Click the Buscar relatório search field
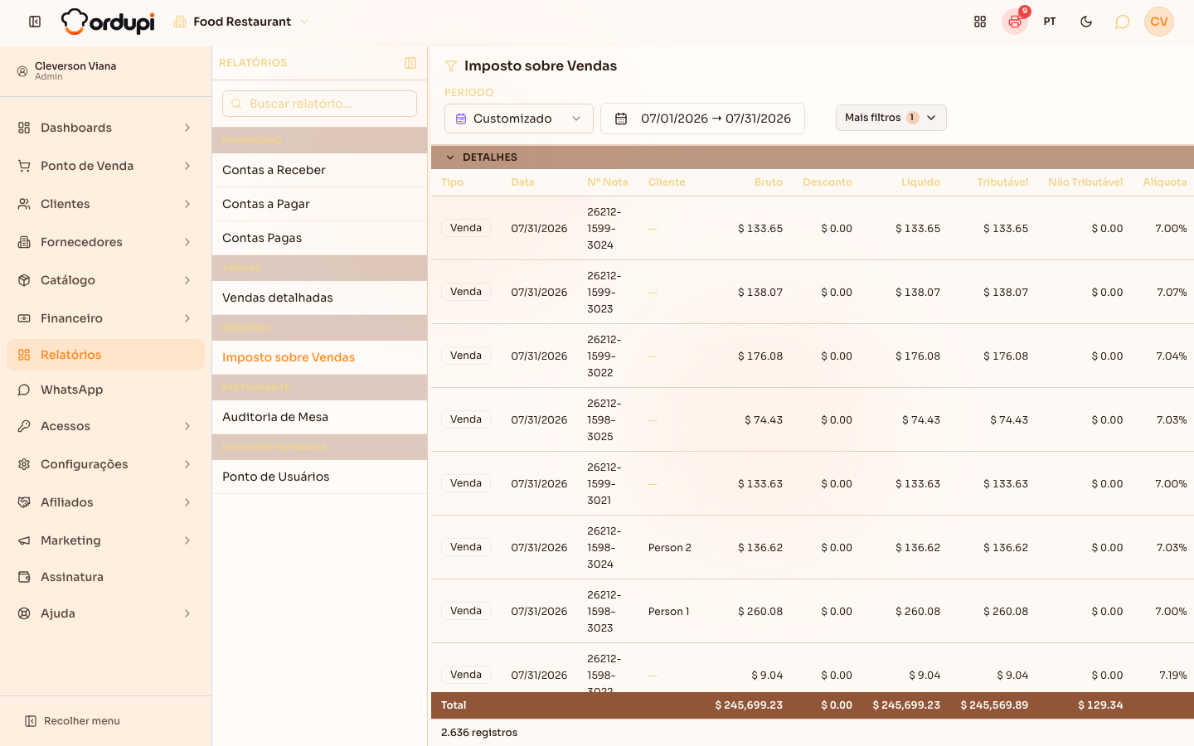The image size is (1194, 746). pyautogui.click(x=319, y=104)
